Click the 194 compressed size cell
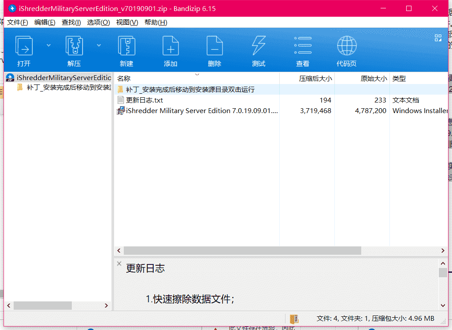The image size is (452, 330). click(x=325, y=100)
